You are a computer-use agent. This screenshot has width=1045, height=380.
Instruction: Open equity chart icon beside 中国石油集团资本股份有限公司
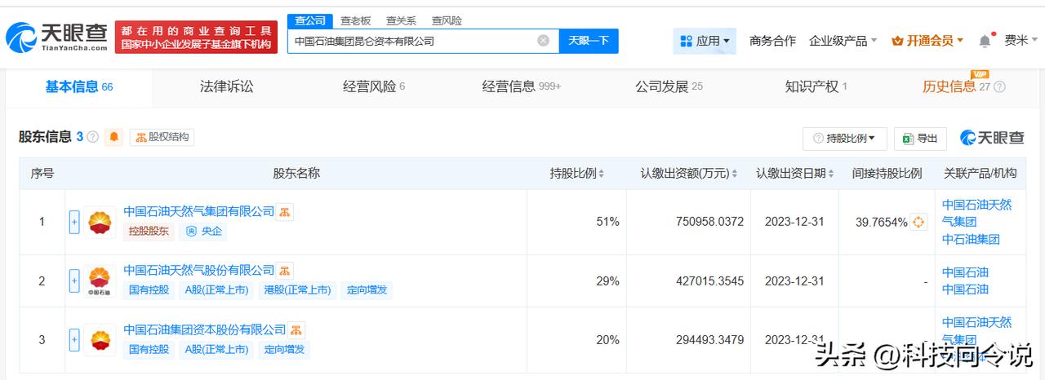(296, 330)
